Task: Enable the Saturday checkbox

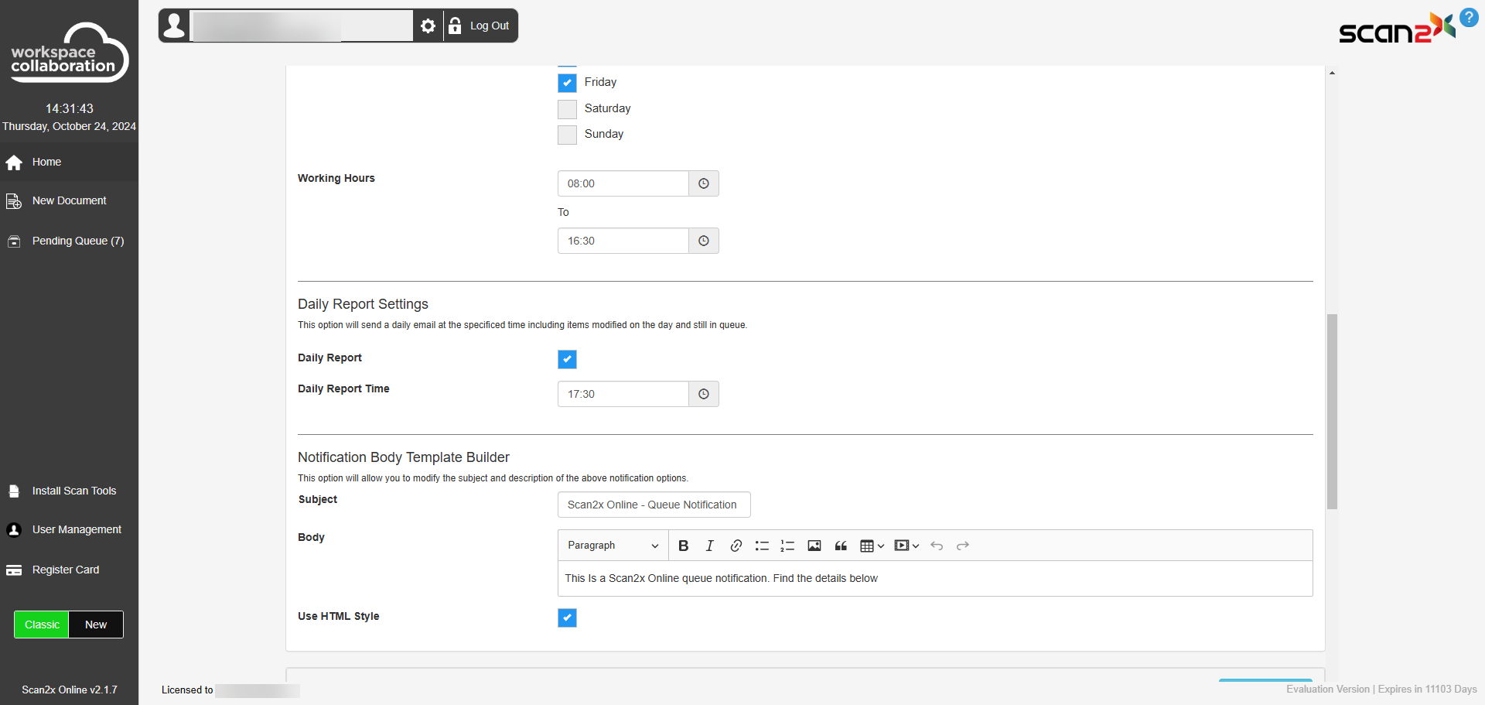Action: (x=567, y=109)
